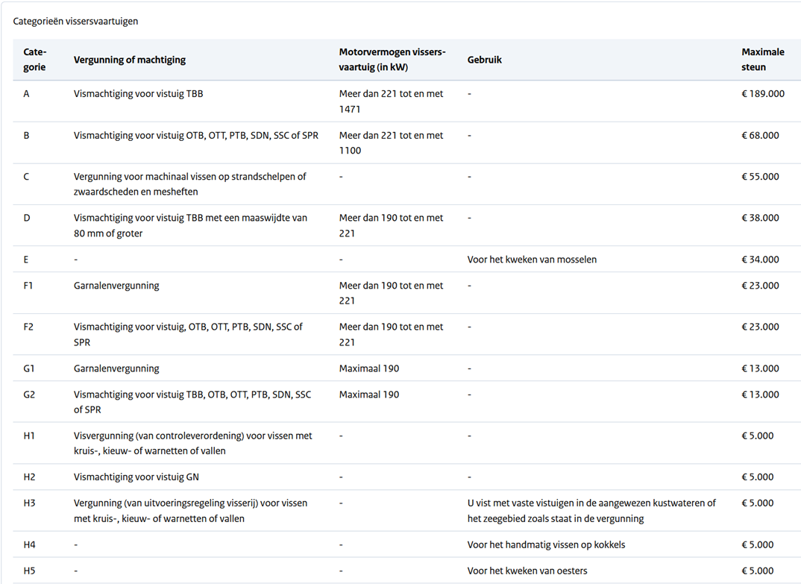This screenshot has width=801, height=584.
Task: Click 'Garnalenvergunning' in row F1
Action: pos(116,286)
